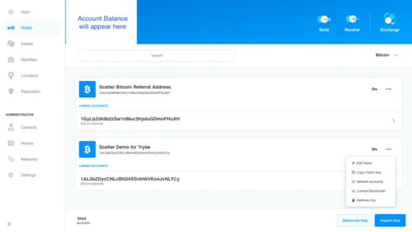Open the History list icon

[x=11, y=143]
